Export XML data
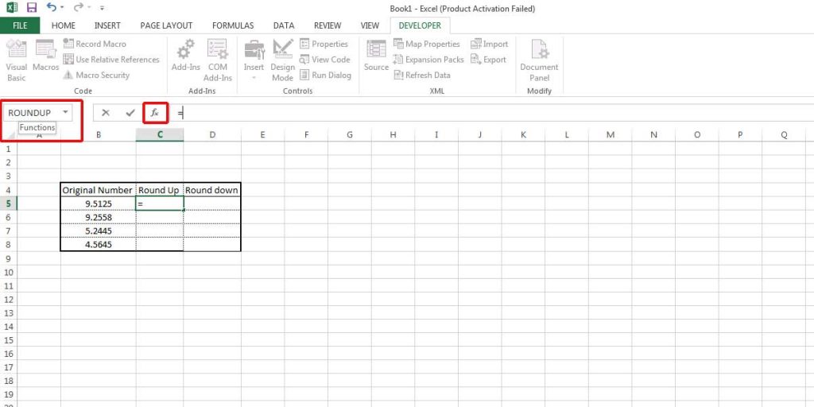 [489, 60]
